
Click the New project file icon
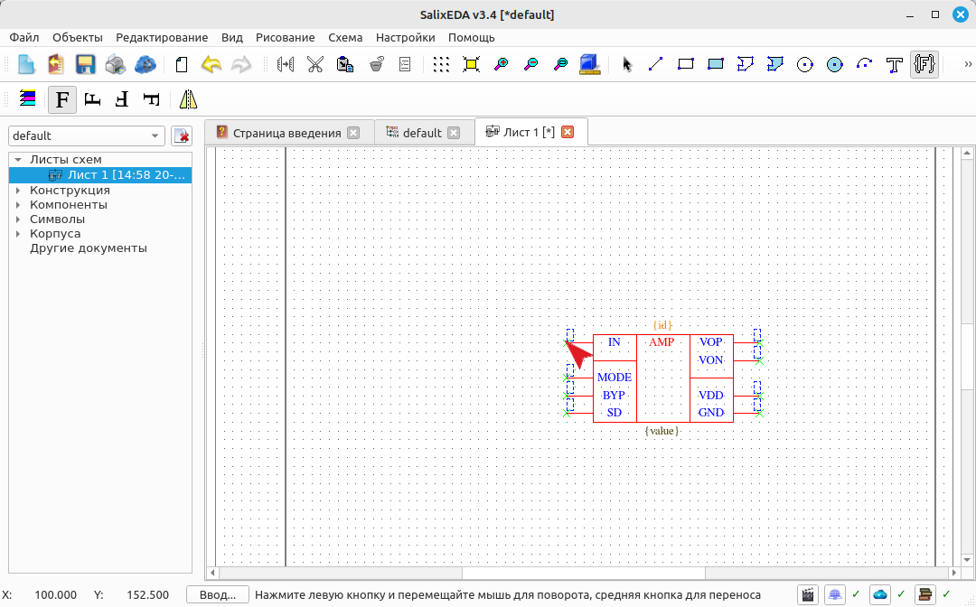[x=25, y=64]
